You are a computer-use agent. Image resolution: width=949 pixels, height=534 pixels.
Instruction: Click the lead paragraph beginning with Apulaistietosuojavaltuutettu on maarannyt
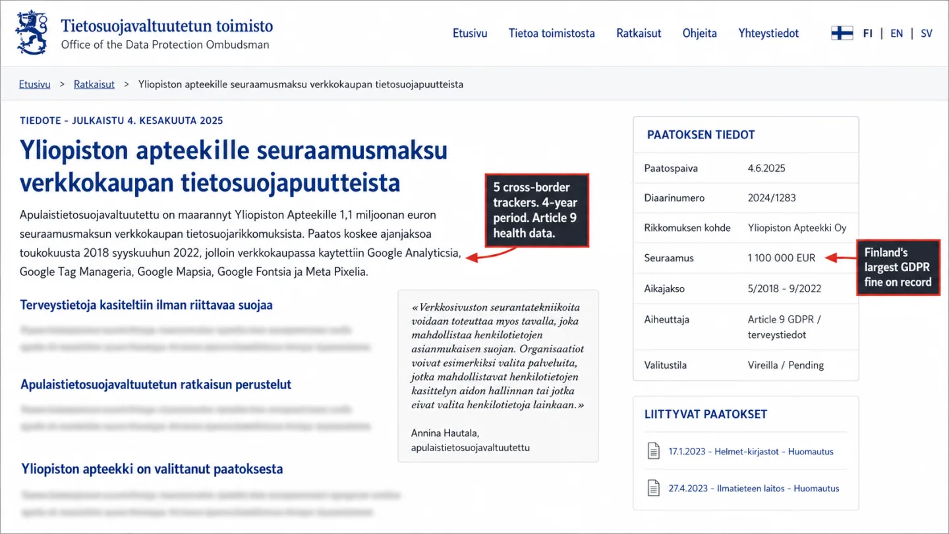coord(239,243)
